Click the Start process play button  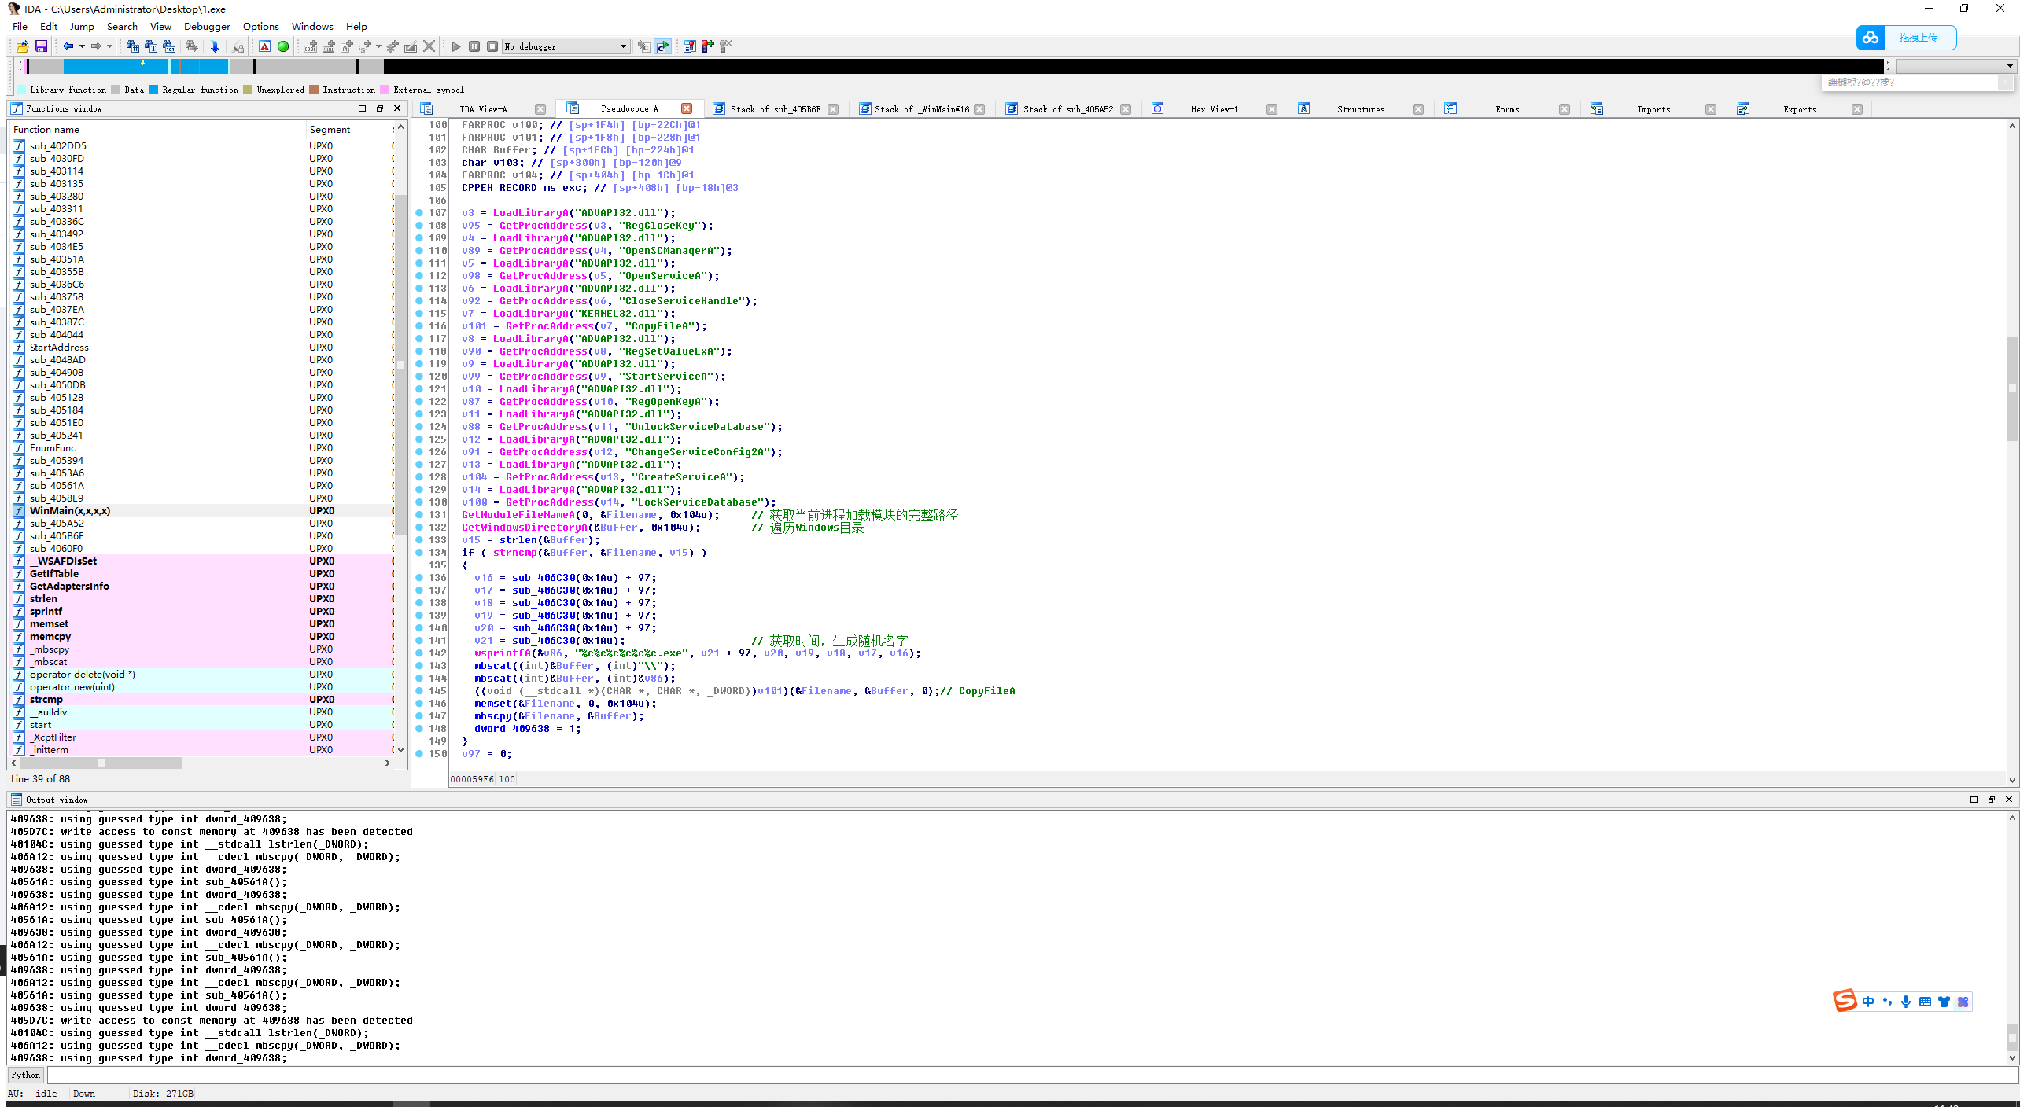(x=456, y=46)
